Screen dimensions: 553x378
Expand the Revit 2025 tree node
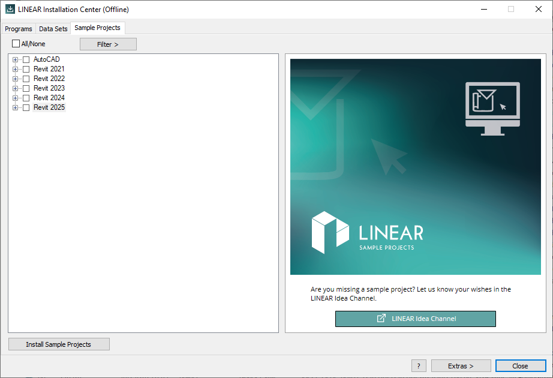15,107
